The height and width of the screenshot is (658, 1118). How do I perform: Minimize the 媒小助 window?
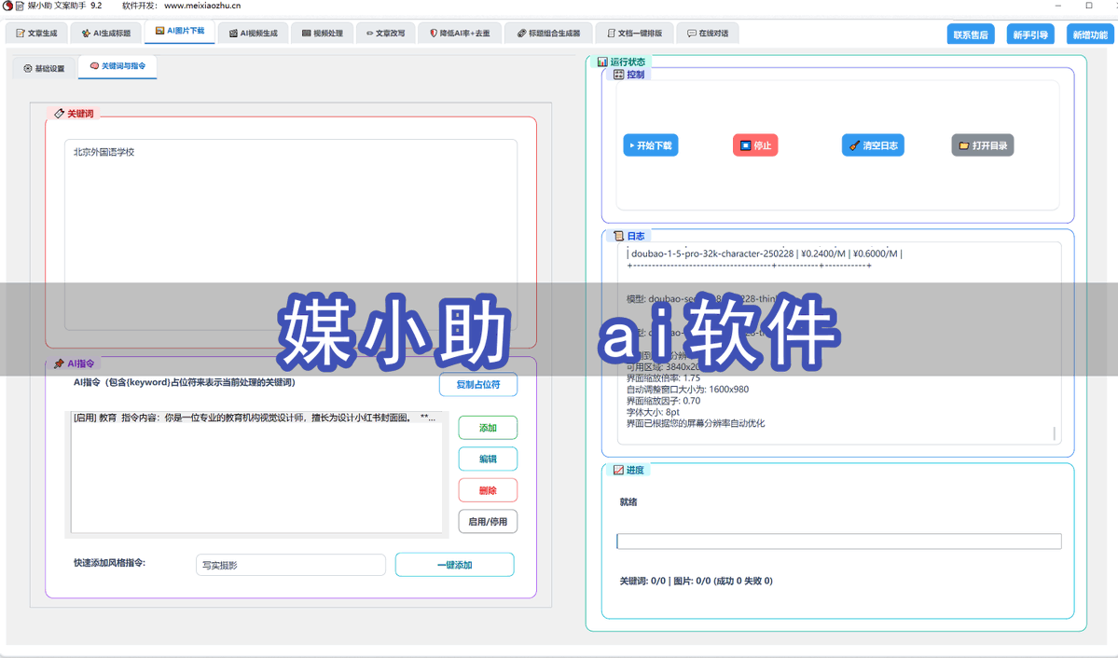[1058, 6]
